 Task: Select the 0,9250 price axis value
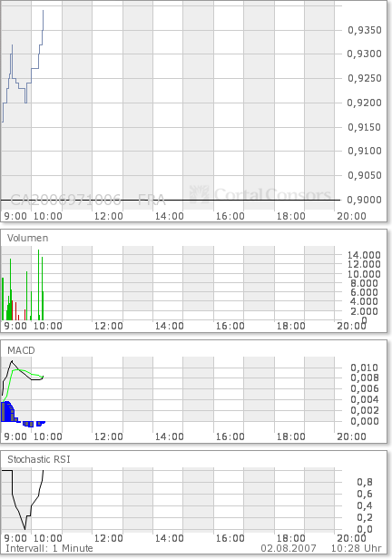(x=364, y=78)
